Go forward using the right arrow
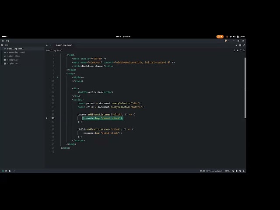 point(51,45)
